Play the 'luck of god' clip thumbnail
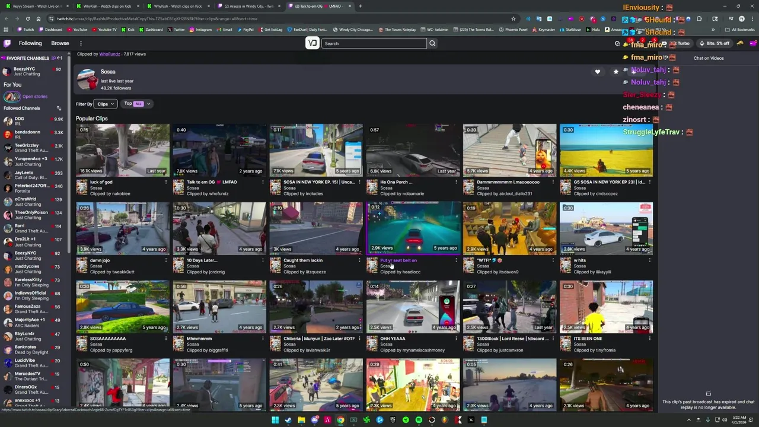The width and height of the screenshot is (759, 427). point(123,150)
